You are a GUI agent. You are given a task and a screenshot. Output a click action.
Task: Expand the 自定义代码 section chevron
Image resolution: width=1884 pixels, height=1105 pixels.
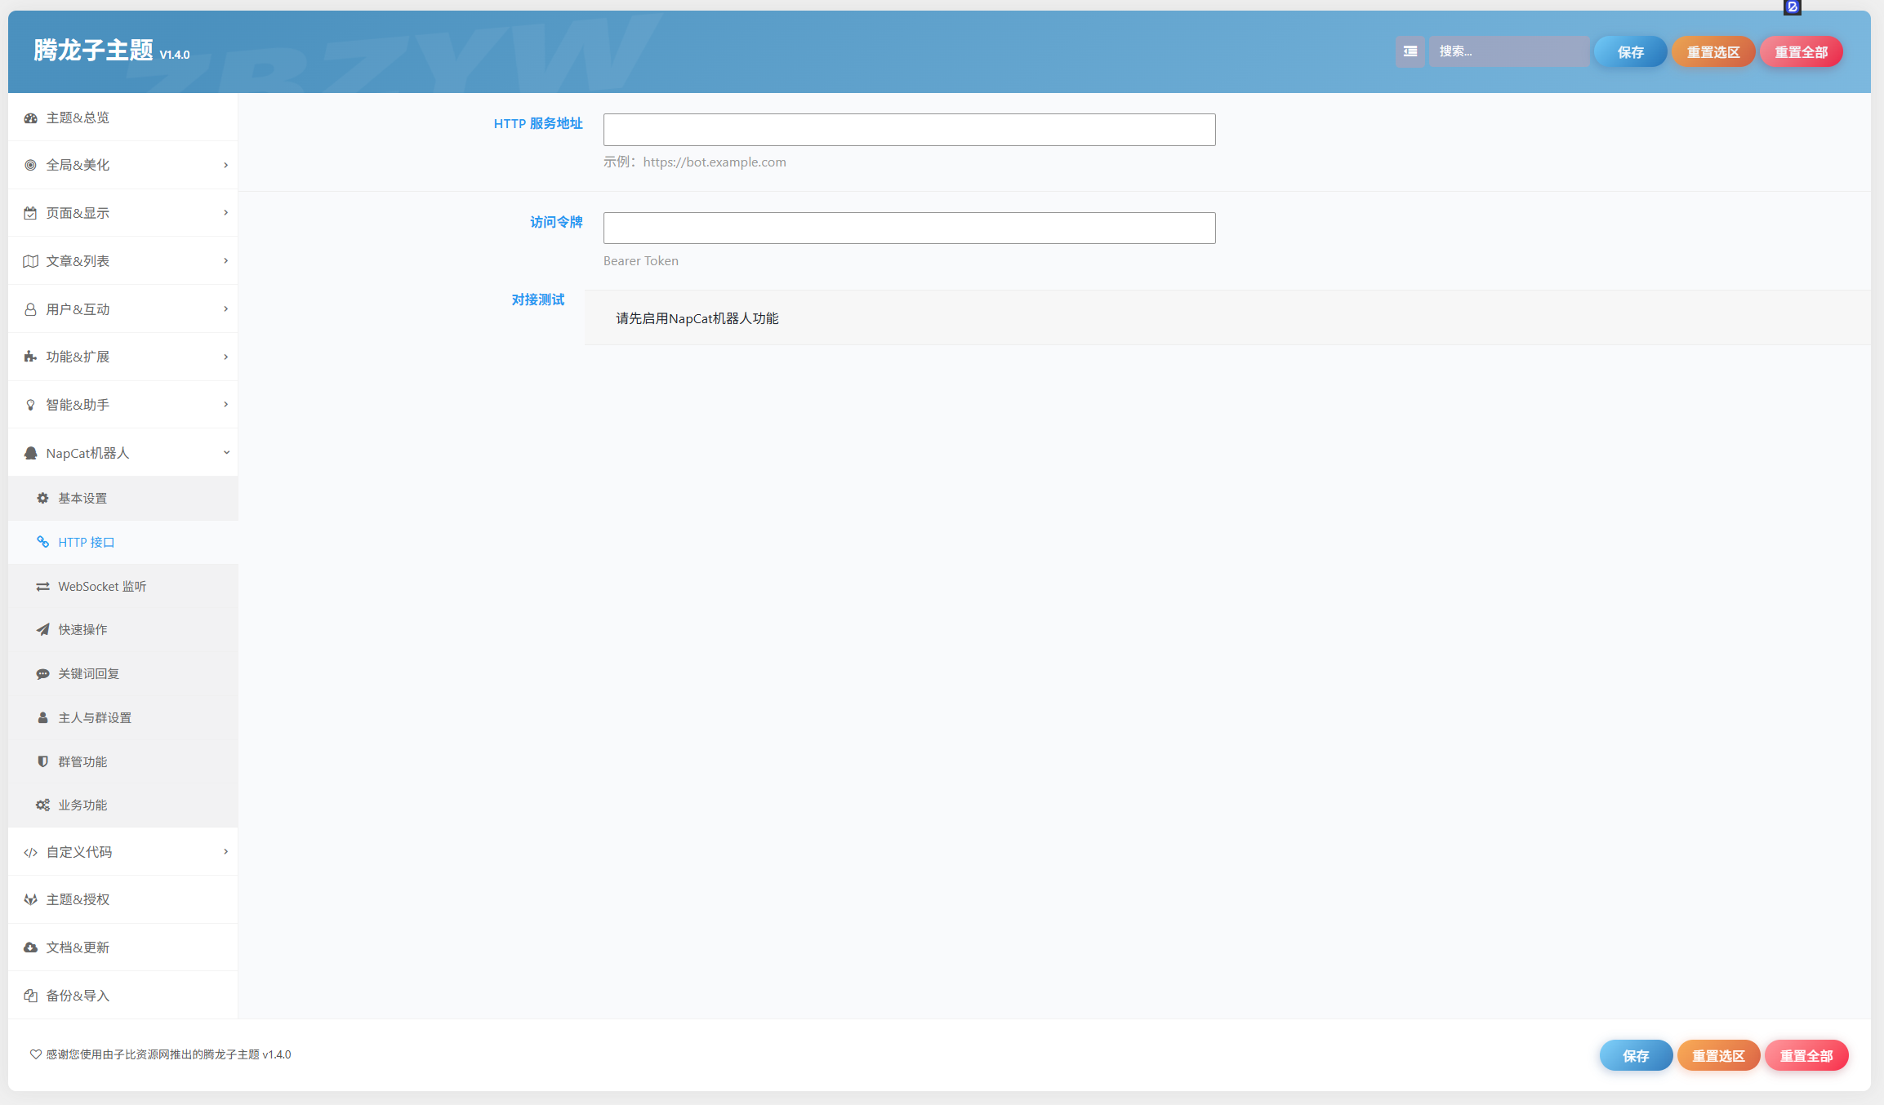(226, 852)
